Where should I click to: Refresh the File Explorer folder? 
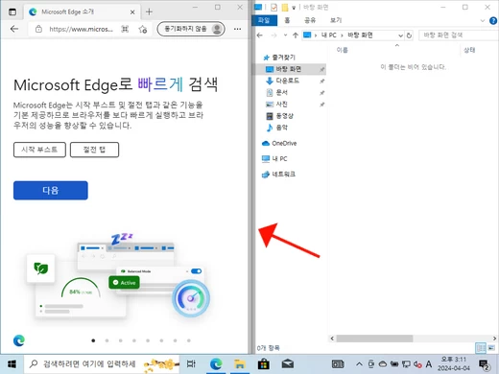pos(409,35)
